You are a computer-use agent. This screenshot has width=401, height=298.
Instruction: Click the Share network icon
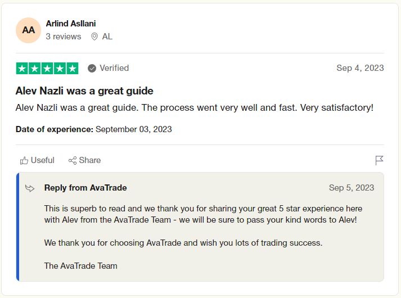(73, 161)
